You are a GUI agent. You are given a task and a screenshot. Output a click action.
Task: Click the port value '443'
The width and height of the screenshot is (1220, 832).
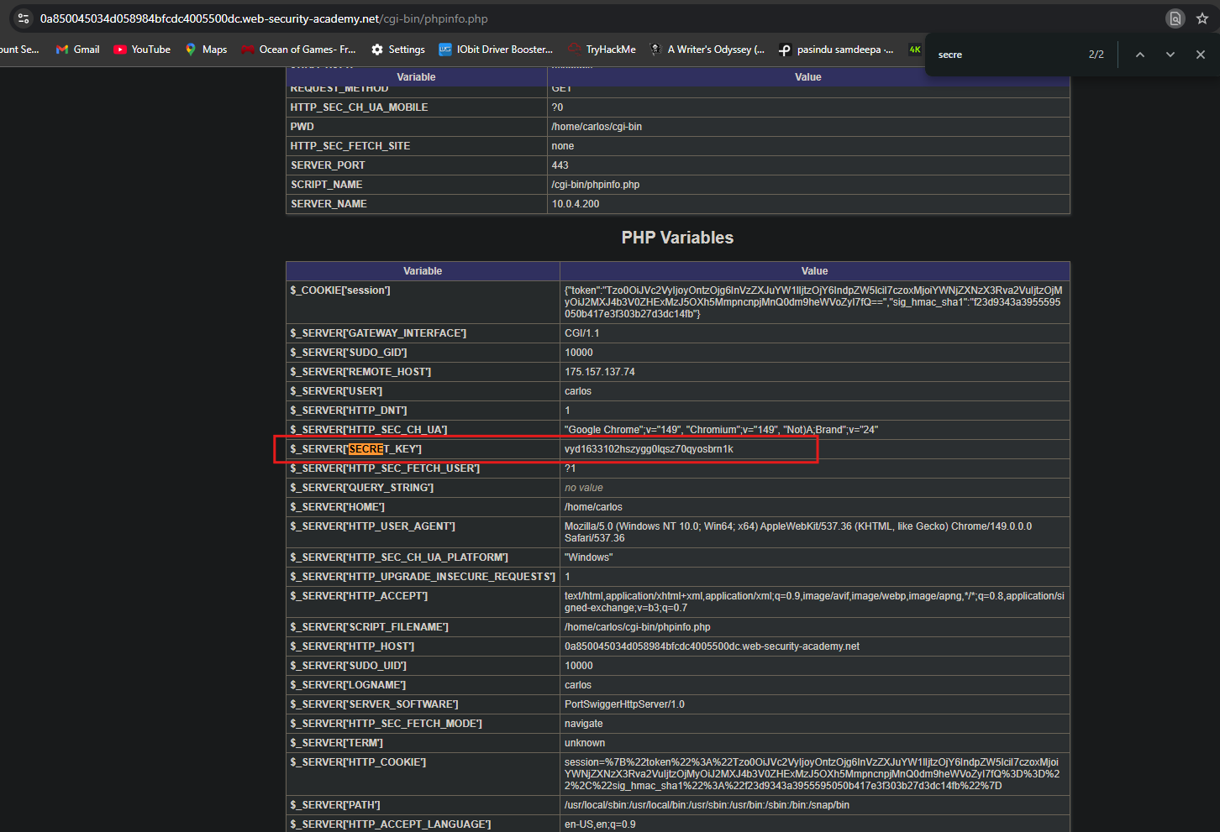(x=560, y=165)
